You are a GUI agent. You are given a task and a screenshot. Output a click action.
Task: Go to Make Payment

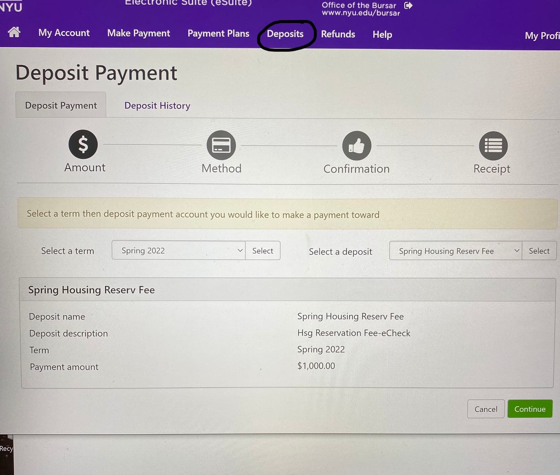tap(138, 33)
